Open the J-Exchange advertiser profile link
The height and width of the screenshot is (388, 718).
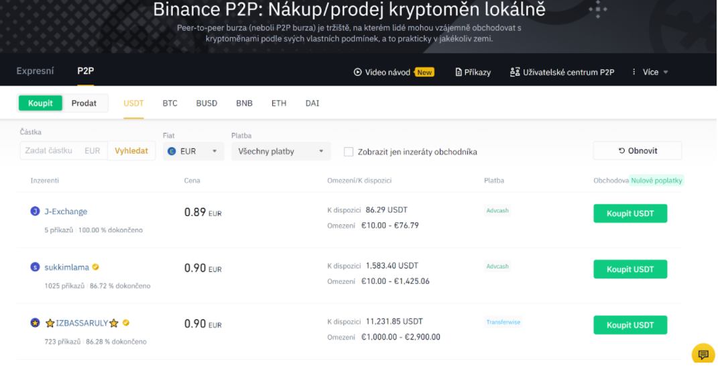tap(66, 211)
